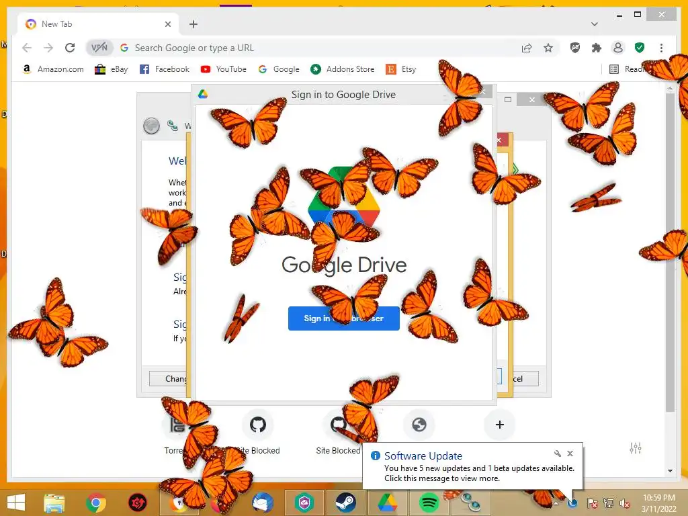
Task: Open the Thunderbird mail icon on taskbar
Action: pyautogui.click(x=263, y=503)
